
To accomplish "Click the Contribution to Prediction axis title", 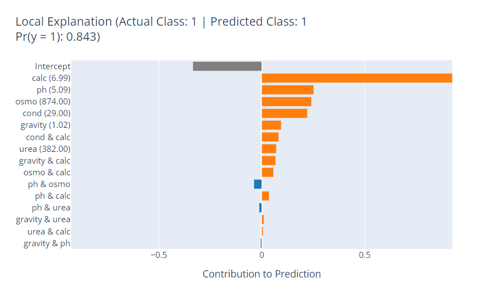I will coord(261,274).
